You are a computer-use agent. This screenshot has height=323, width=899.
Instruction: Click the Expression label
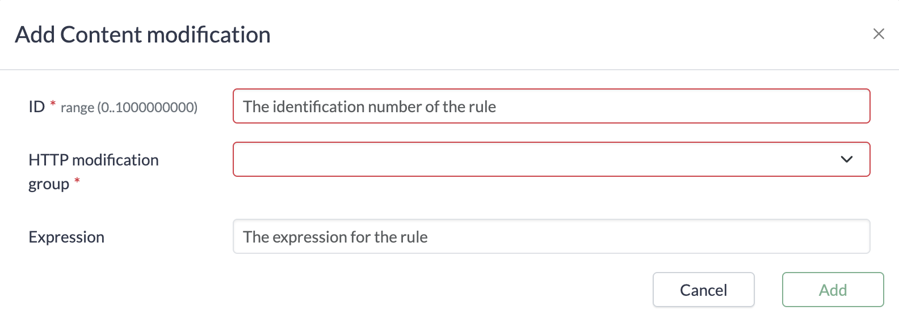(66, 237)
